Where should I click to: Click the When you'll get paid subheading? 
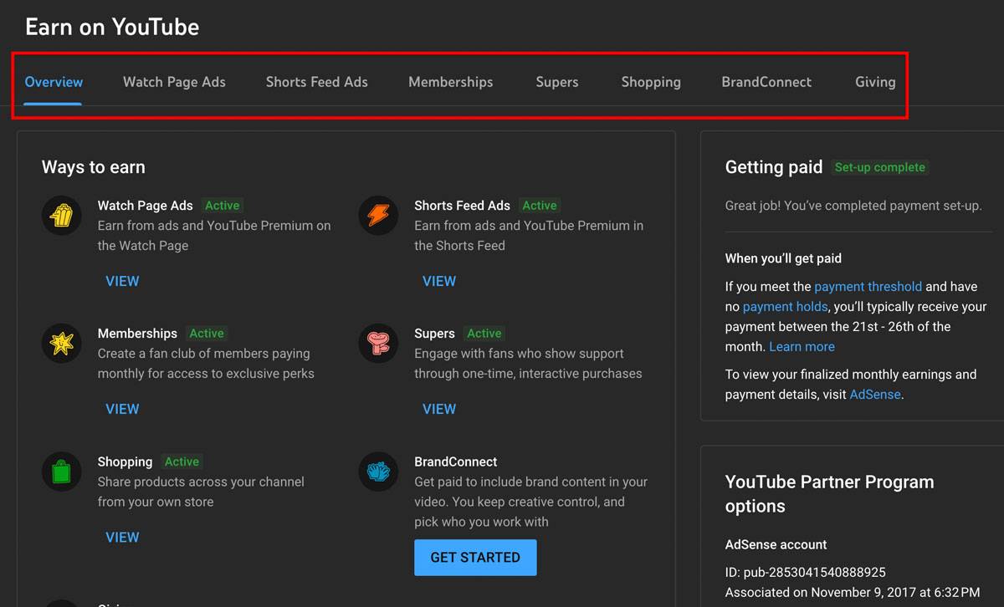coord(783,258)
